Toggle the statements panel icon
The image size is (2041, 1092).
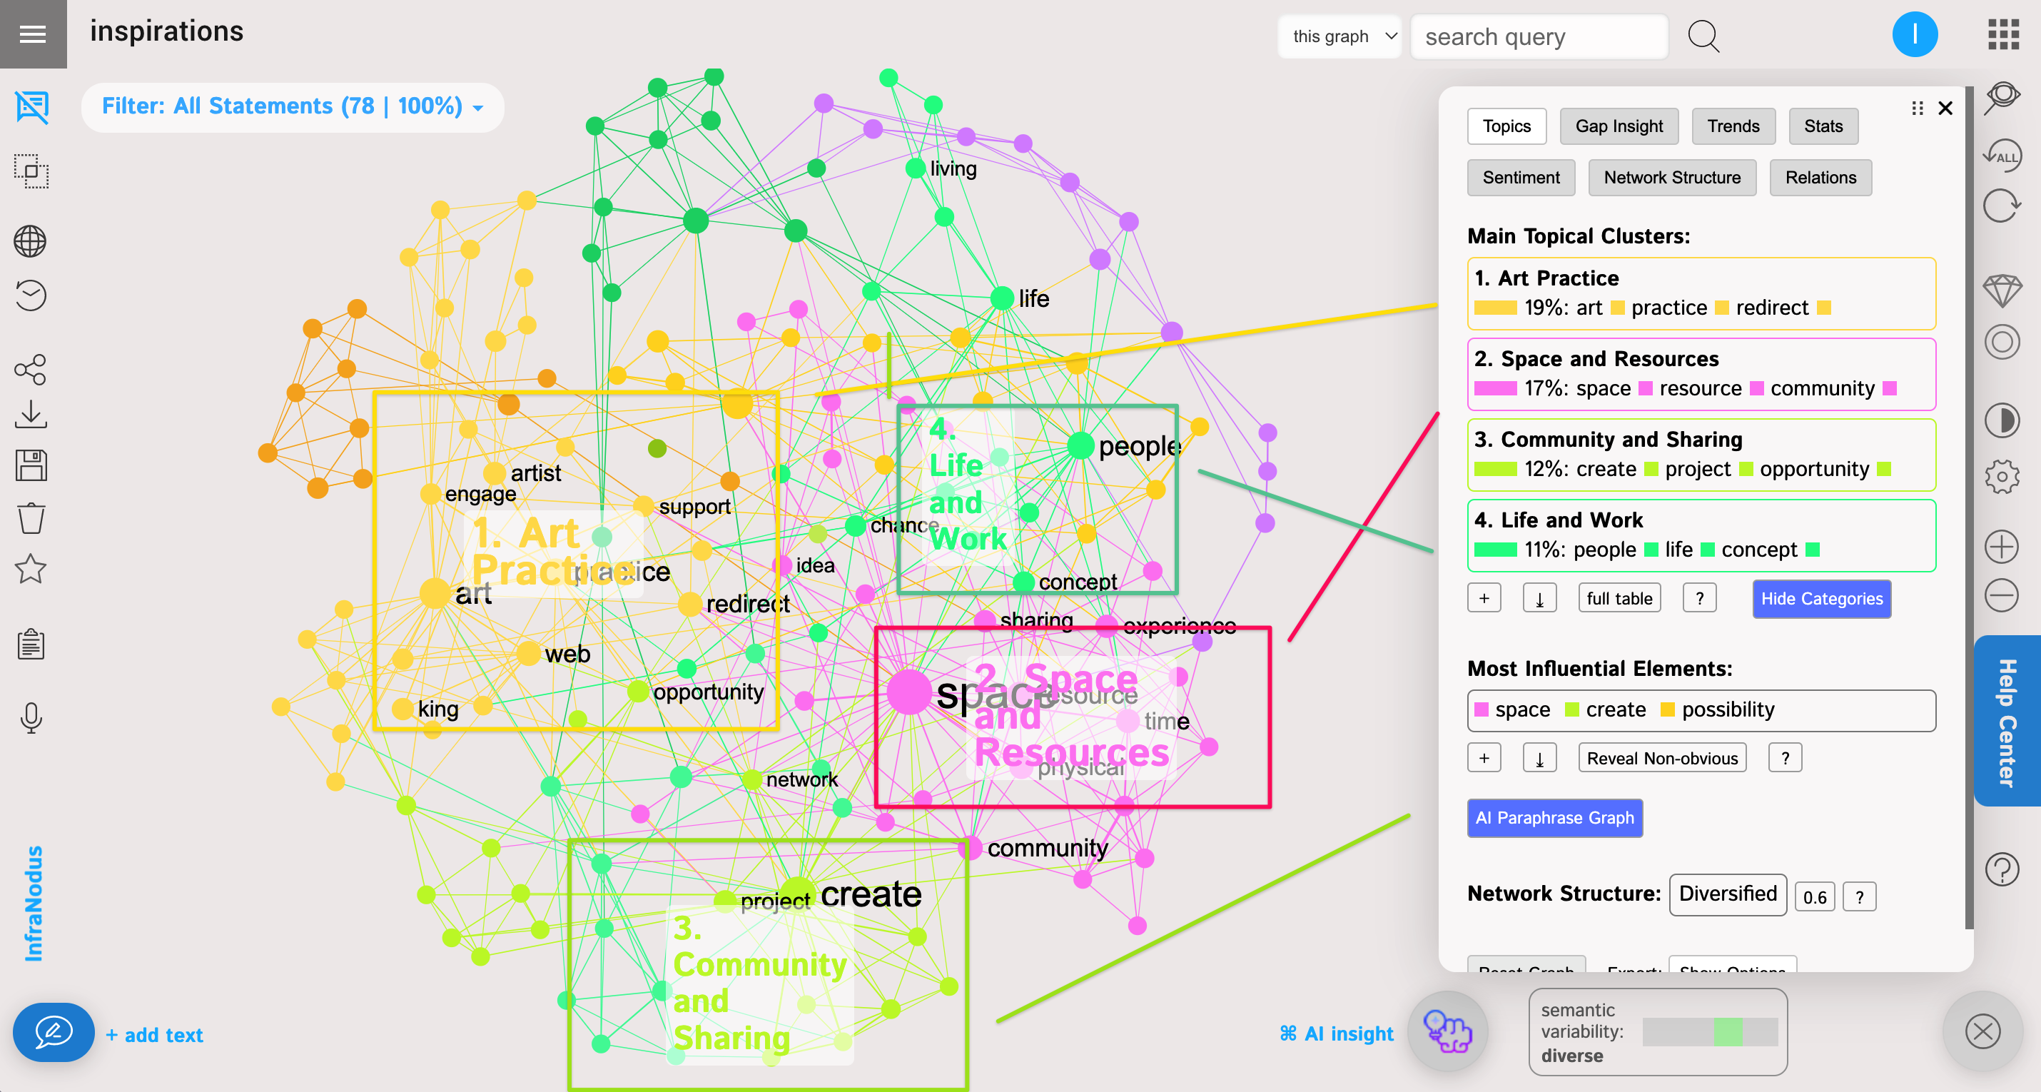[x=31, y=107]
